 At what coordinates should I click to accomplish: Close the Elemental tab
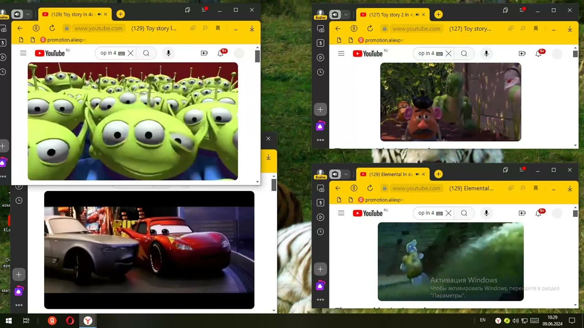[424, 174]
